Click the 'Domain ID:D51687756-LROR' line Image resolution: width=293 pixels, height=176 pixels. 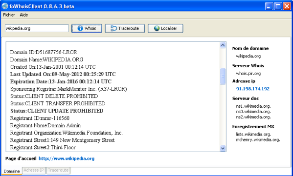(44, 52)
